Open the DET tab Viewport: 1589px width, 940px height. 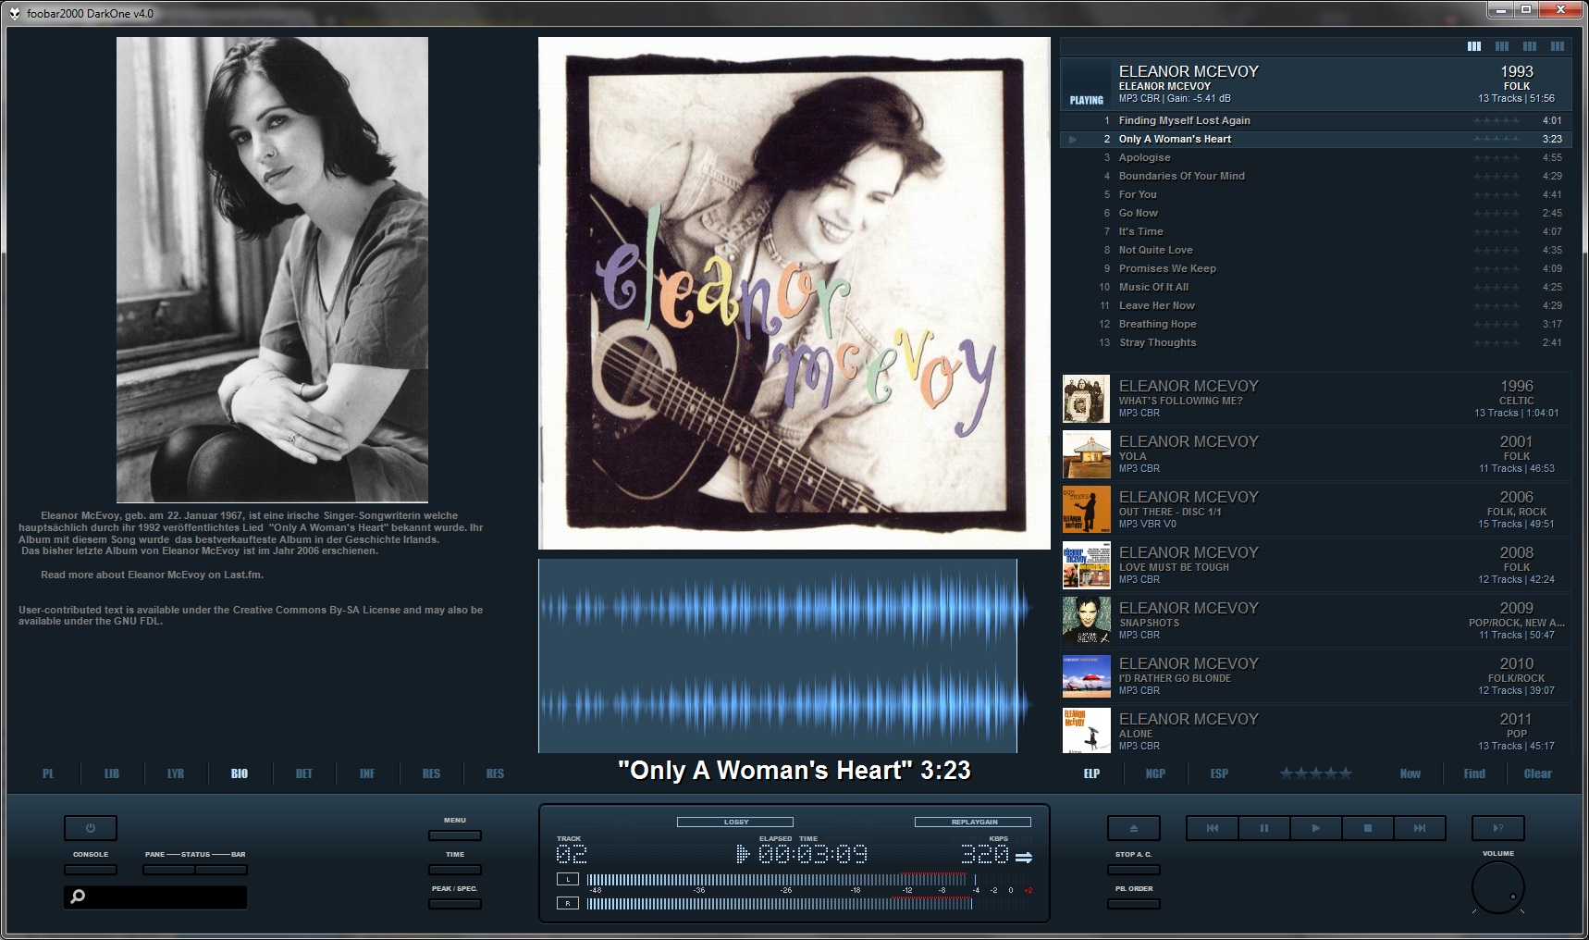[x=303, y=773]
